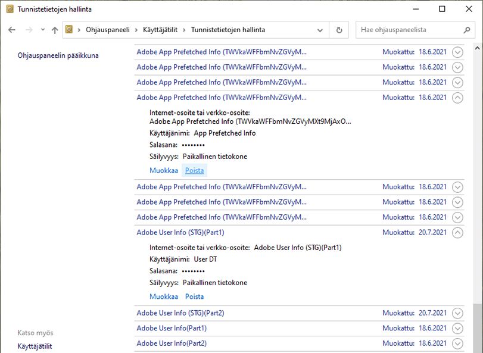Navigate to Käyttäjätilit breadcrumb in address bar
Viewport: 483px width, 353px height.
160,30
